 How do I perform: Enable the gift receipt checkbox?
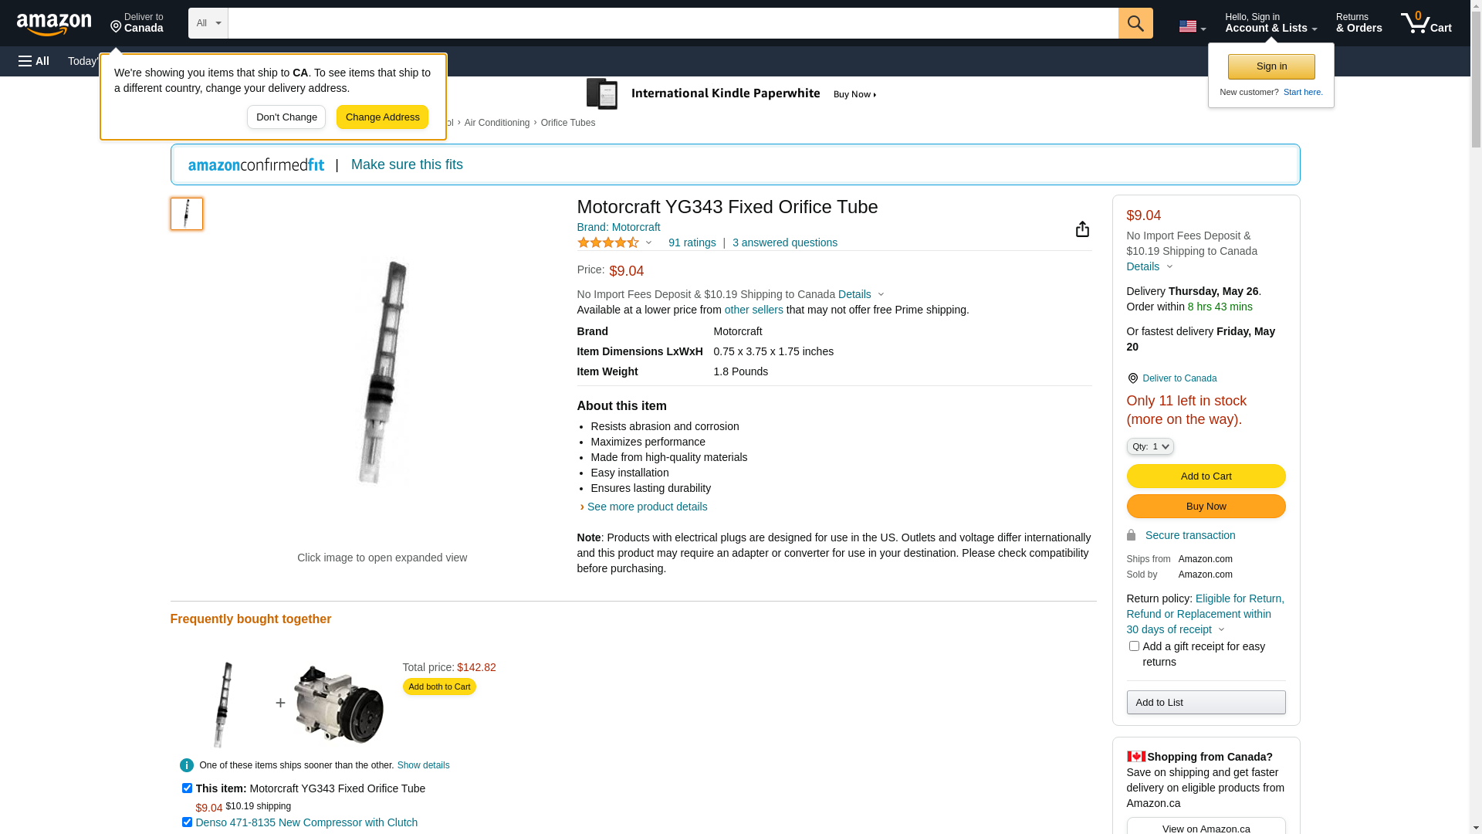(1134, 646)
